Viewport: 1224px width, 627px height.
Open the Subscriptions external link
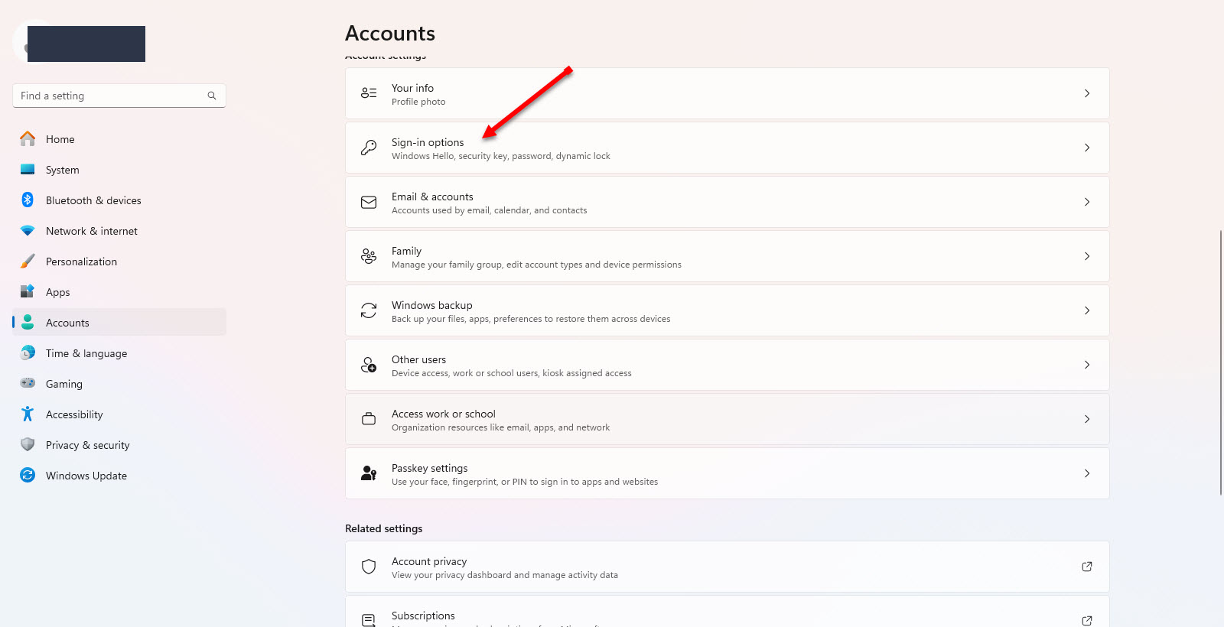pyautogui.click(x=1086, y=620)
